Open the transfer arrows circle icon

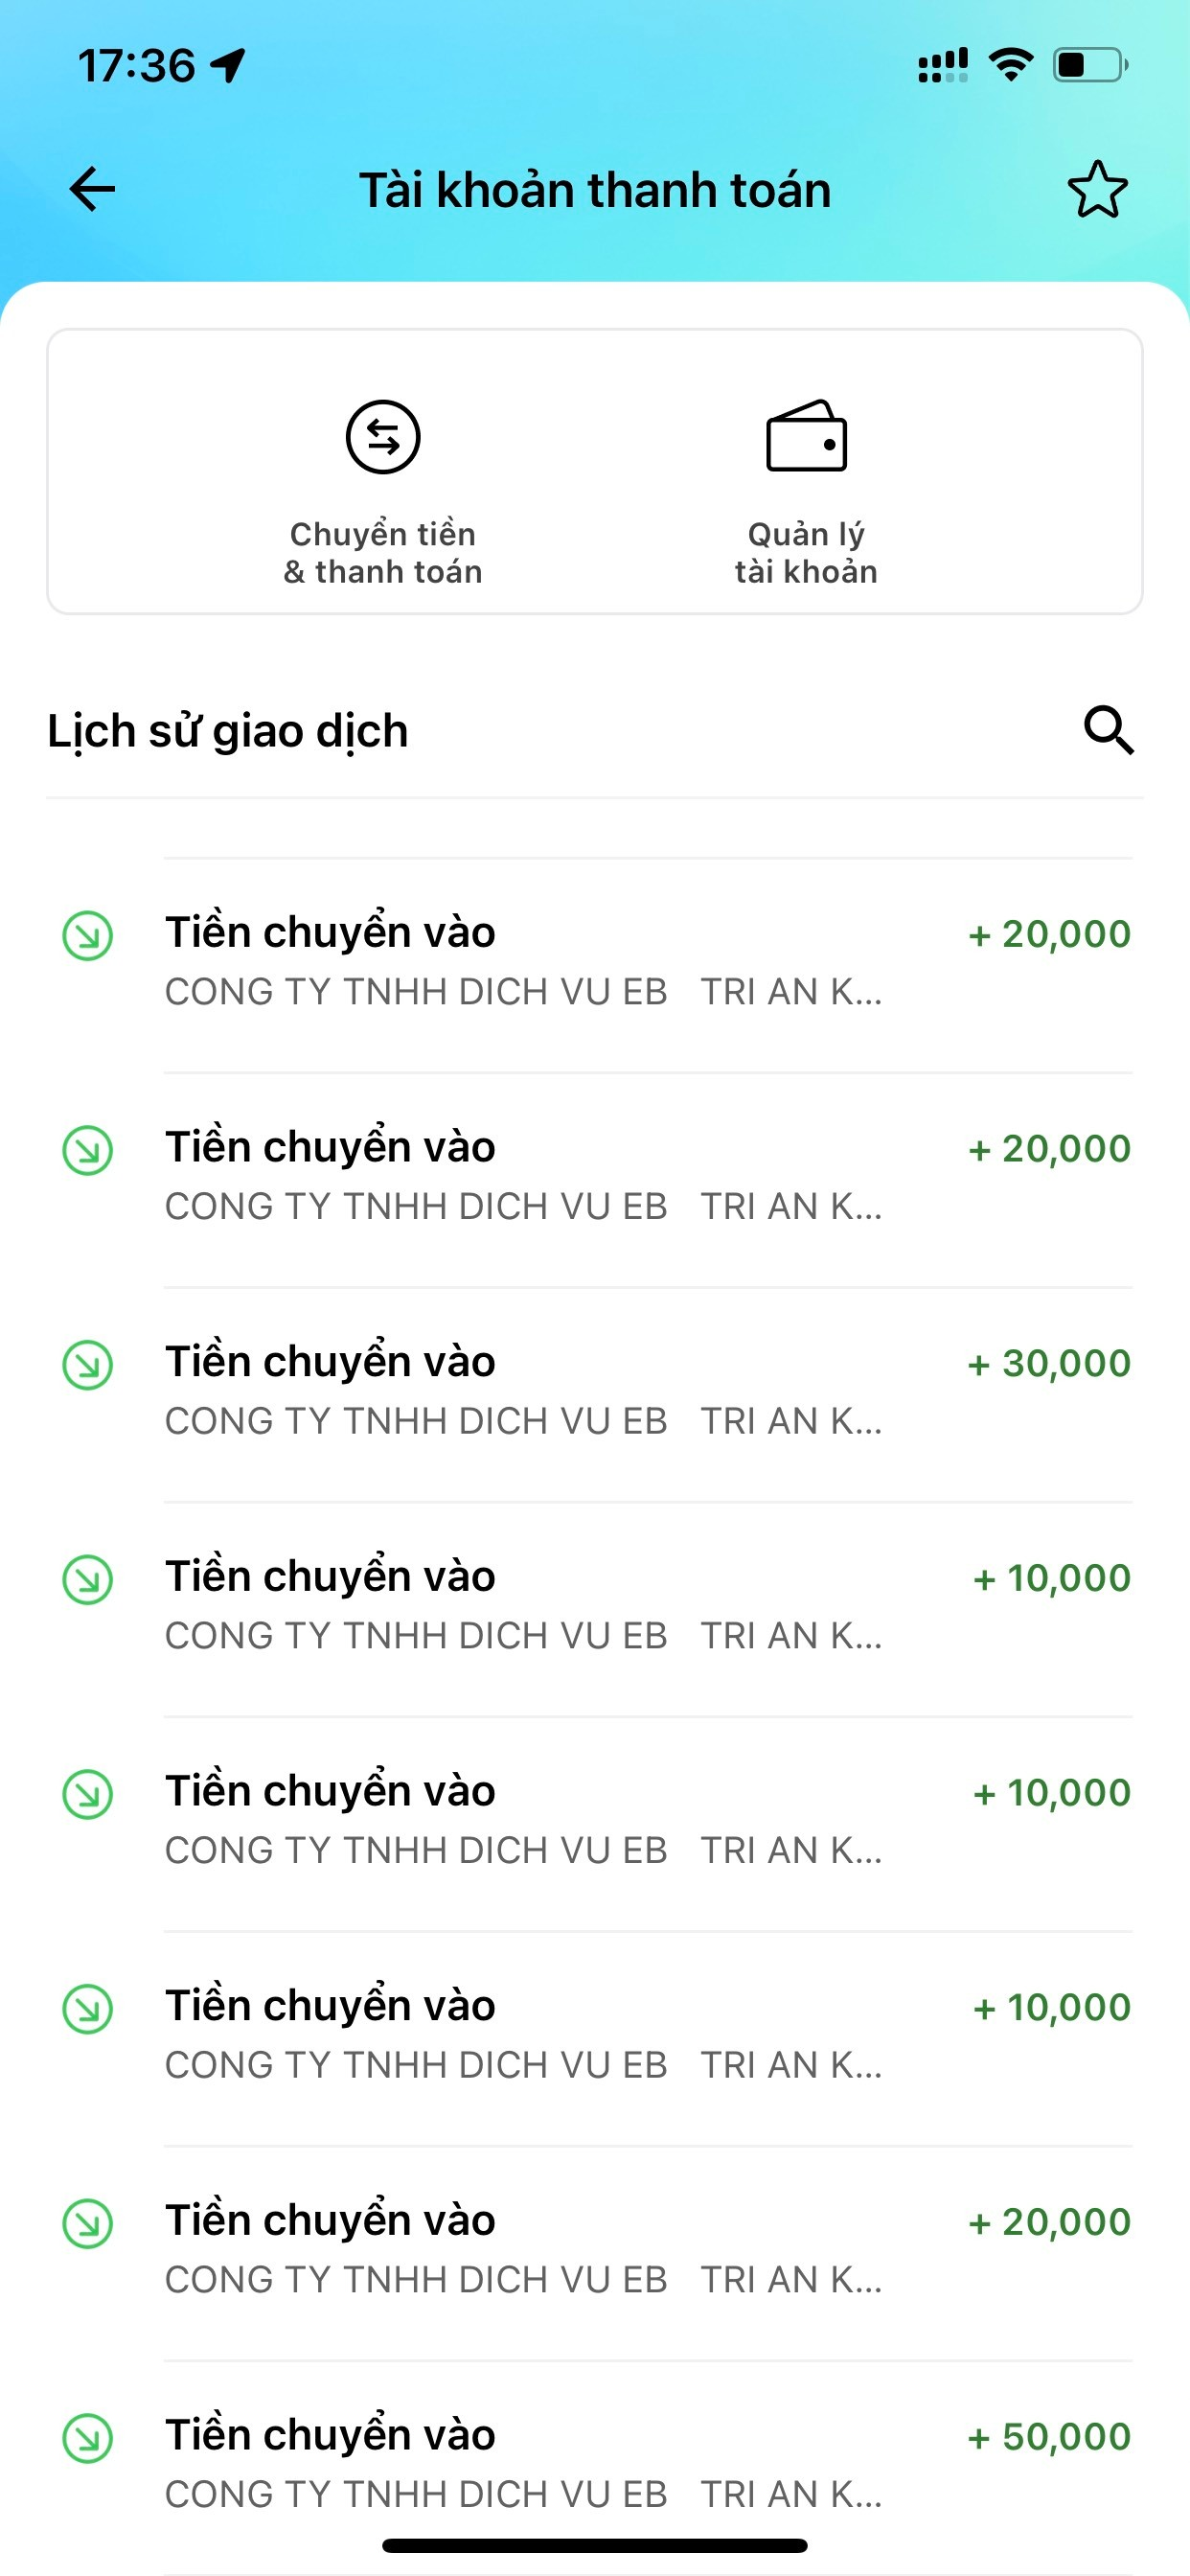(383, 437)
